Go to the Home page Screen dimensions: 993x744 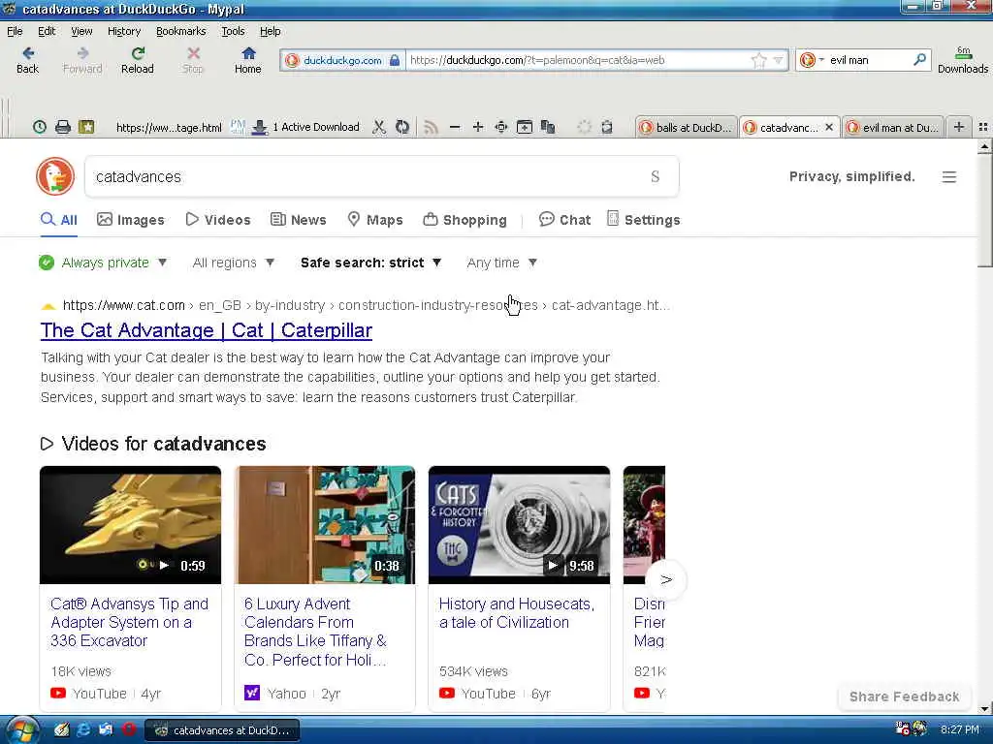[247, 60]
